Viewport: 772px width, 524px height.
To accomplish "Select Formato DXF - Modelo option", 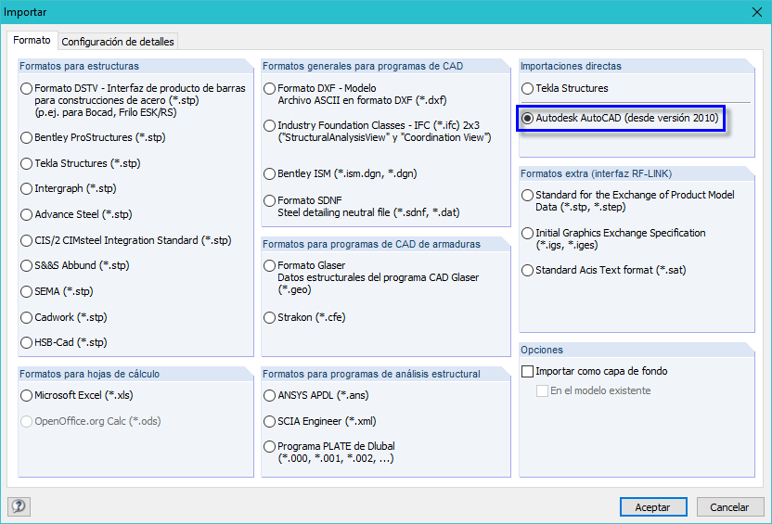I will click(269, 88).
